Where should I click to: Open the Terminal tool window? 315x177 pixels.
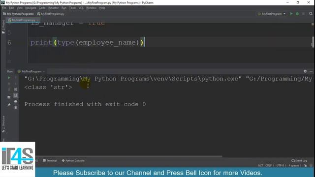coord(50,161)
